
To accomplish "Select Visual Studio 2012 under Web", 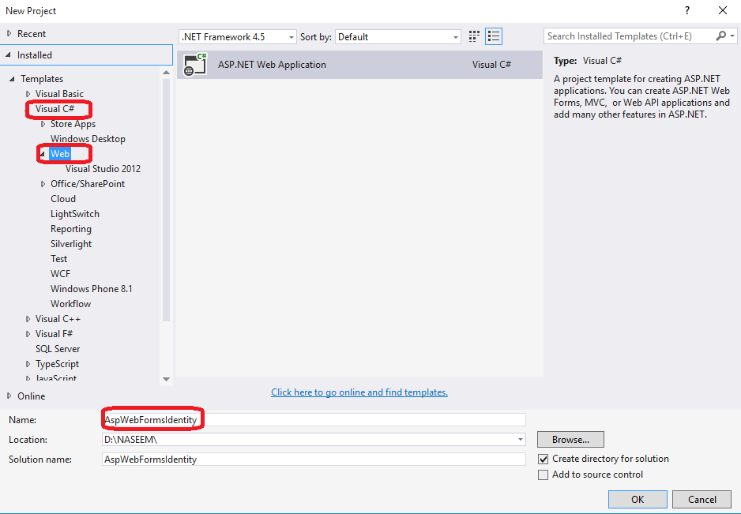I will [x=103, y=169].
